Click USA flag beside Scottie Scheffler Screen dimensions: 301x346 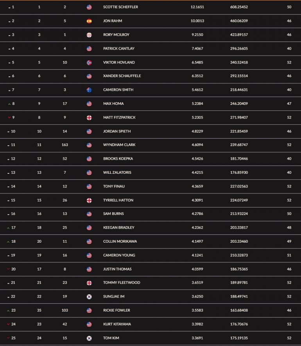89,7
